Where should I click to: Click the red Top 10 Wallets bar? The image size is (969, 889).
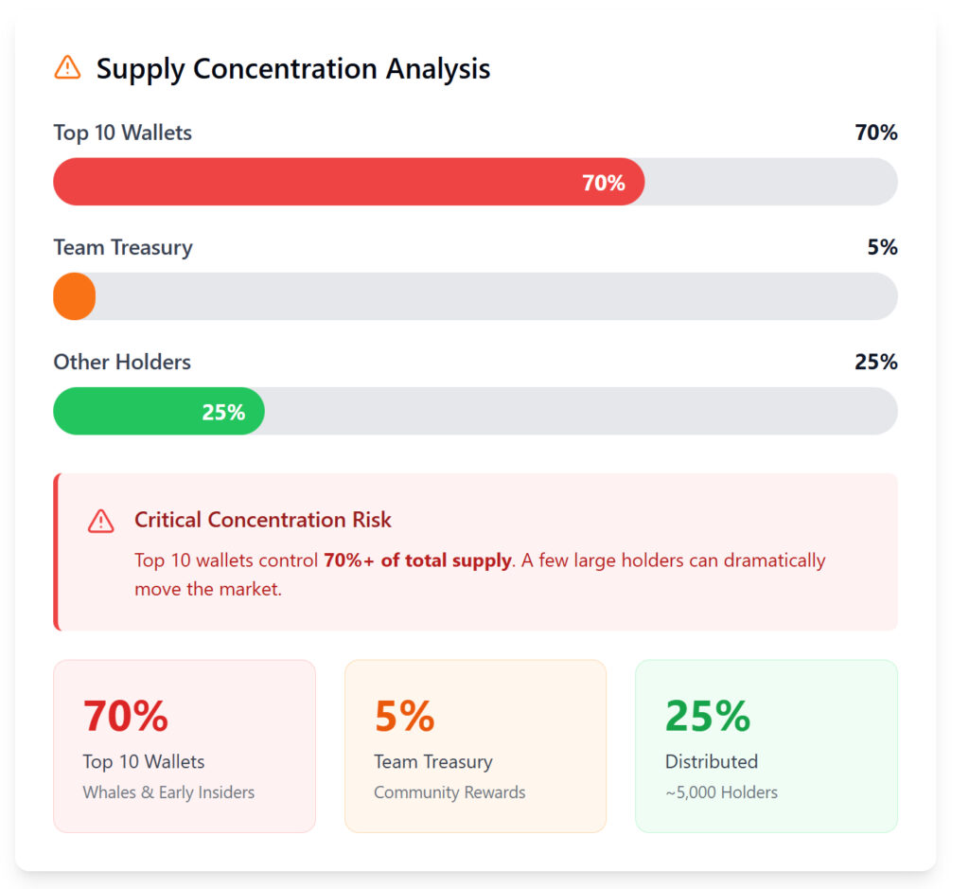click(348, 182)
